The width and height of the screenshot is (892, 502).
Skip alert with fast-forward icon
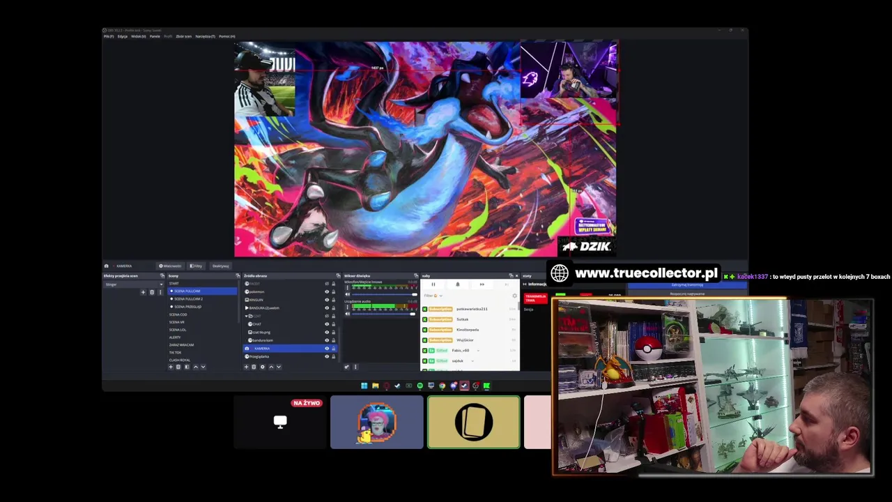pyautogui.click(x=482, y=284)
